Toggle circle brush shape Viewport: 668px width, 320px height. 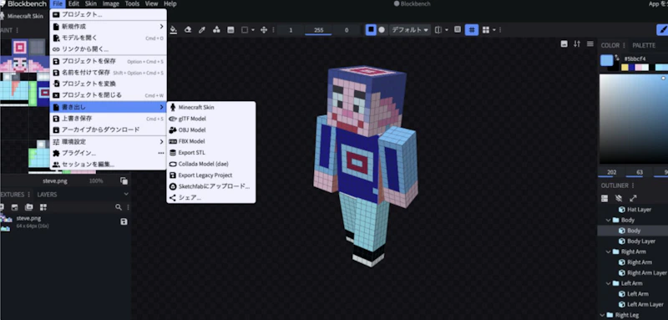382,30
